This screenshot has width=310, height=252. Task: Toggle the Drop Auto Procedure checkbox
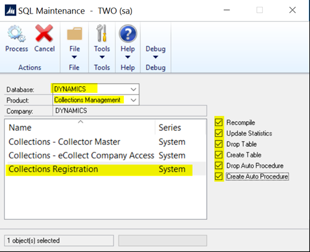[219, 165]
